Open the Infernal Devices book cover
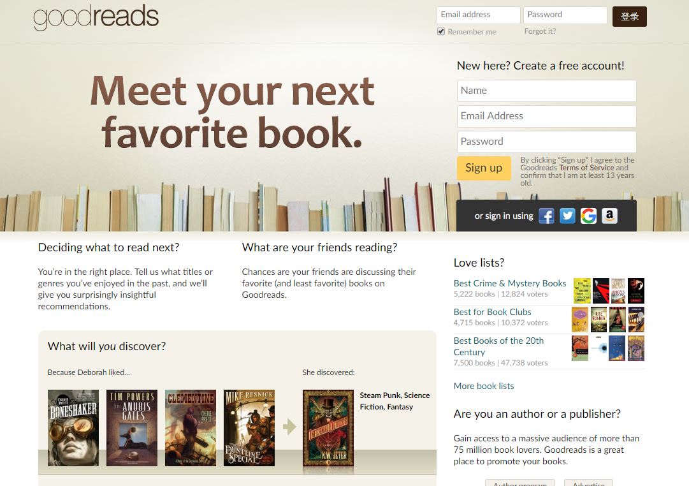The height and width of the screenshot is (486, 689). (x=328, y=428)
